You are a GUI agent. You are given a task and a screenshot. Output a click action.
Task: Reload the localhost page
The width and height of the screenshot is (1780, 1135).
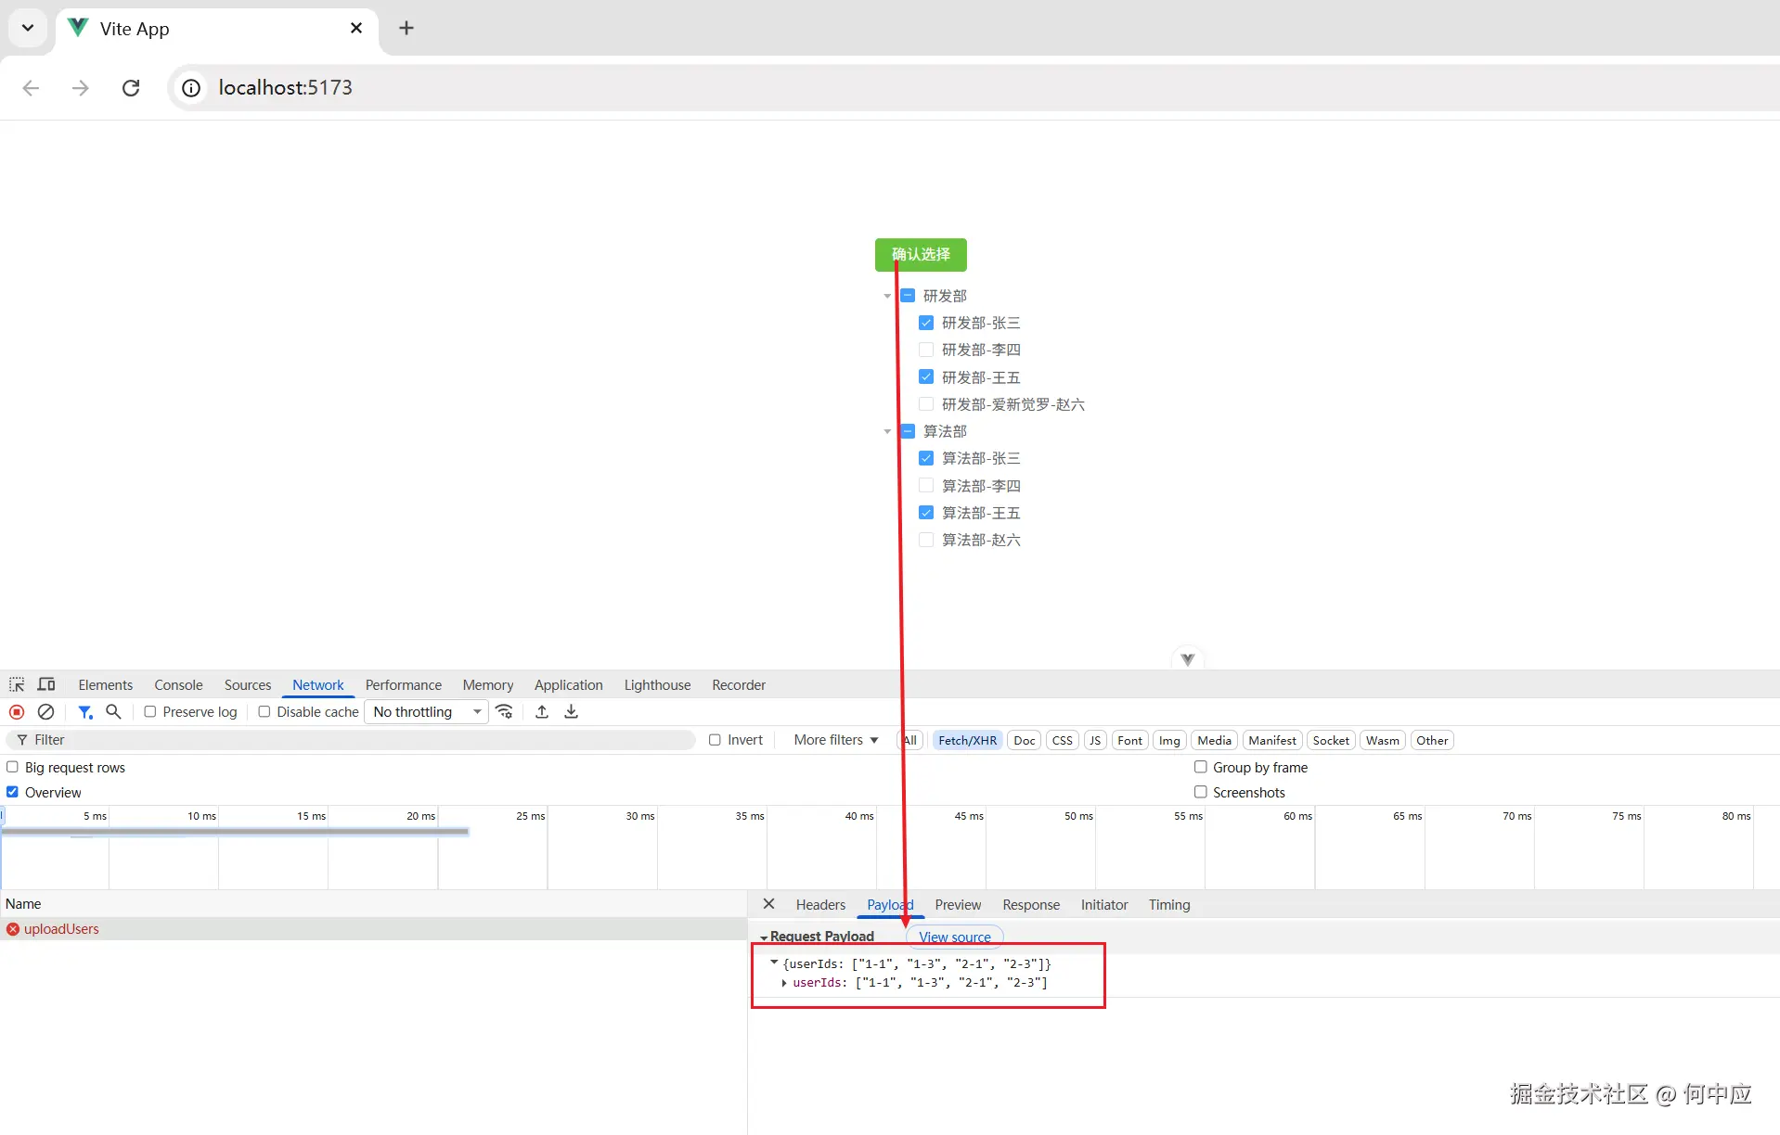(131, 88)
